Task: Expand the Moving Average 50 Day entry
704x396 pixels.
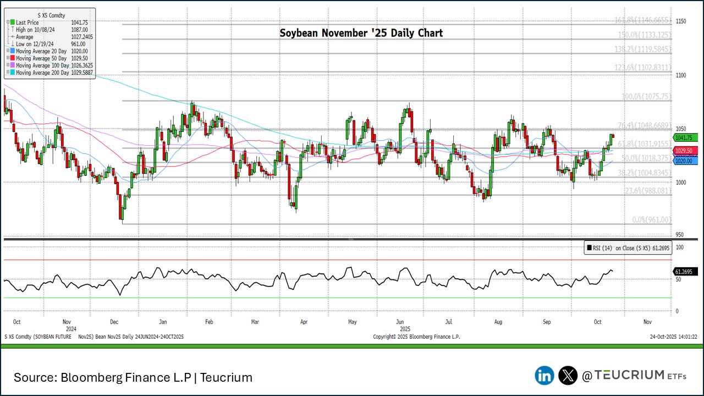Action: (7, 58)
